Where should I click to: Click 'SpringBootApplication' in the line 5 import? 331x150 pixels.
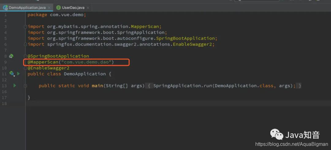(185, 38)
